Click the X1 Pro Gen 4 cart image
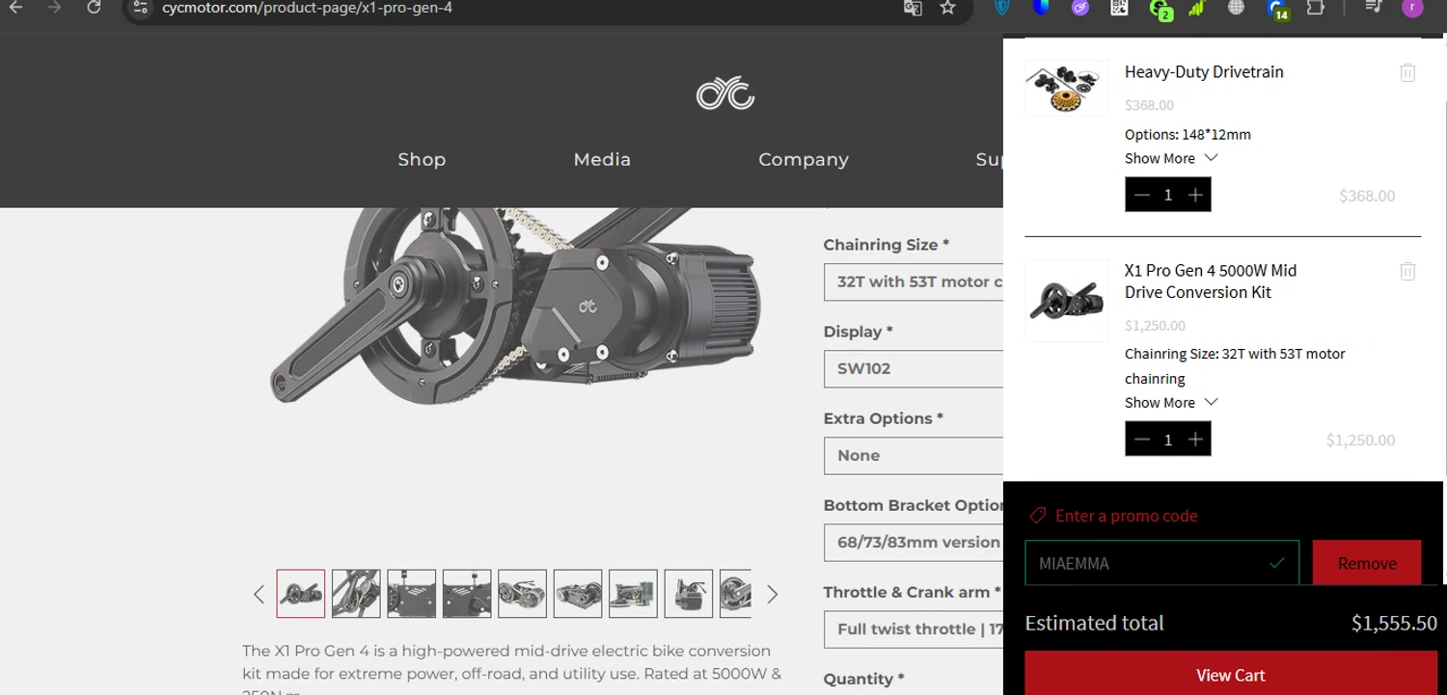1447x695 pixels. (1066, 300)
